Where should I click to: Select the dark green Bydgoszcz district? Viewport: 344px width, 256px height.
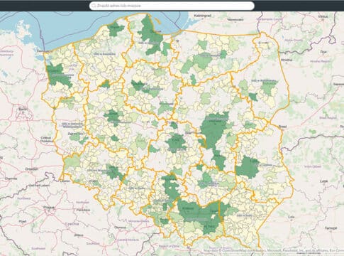(139, 86)
